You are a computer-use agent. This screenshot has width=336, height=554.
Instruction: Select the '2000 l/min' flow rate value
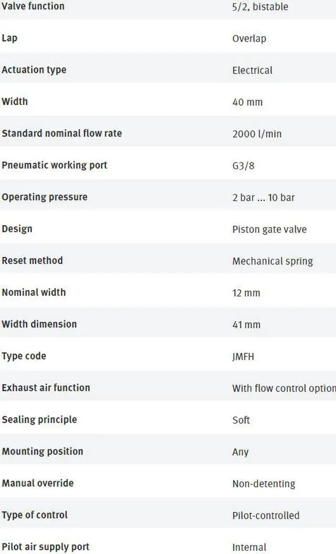tap(257, 134)
